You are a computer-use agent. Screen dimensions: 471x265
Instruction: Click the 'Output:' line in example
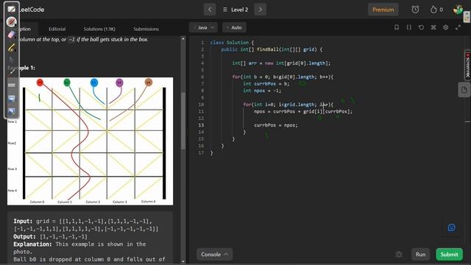pos(51,237)
